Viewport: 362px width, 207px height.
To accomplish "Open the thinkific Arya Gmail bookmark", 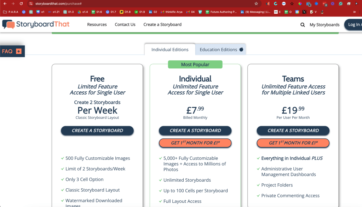I will [172, 12].
